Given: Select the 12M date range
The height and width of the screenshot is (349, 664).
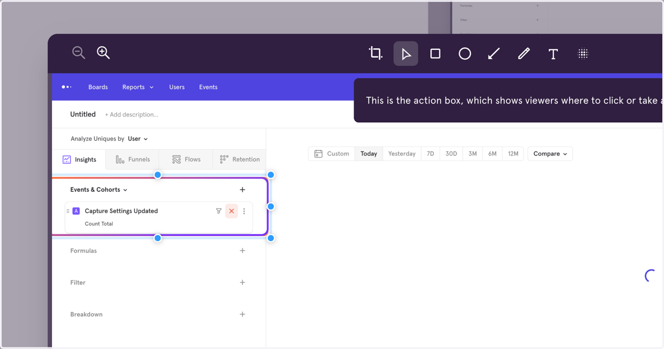Looking at the screenshot, I should click(x=513, y=154).
